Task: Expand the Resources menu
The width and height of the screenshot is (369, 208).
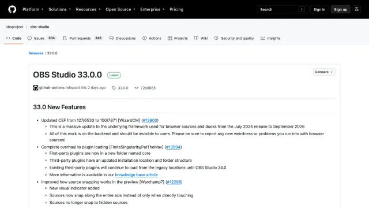Action: (88, 9)
